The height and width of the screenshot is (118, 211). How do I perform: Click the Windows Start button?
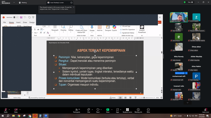pos(3,116)
